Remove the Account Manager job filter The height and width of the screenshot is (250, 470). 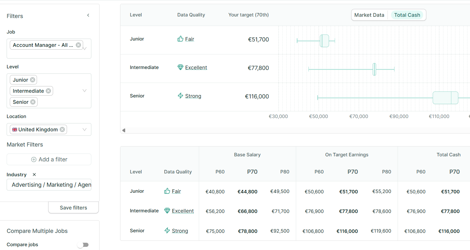[x=78, y=45]
